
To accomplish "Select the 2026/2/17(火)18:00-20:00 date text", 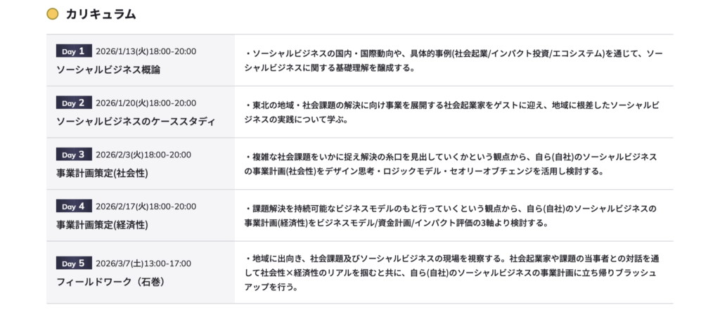I will pyautogui.click(x=146, y=206).
